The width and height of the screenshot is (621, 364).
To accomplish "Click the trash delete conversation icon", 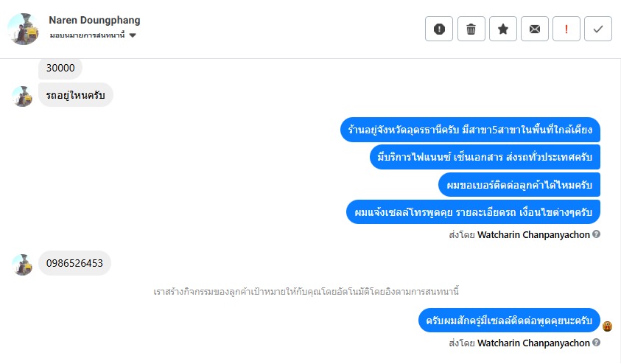I will click(x=471, y=29).
